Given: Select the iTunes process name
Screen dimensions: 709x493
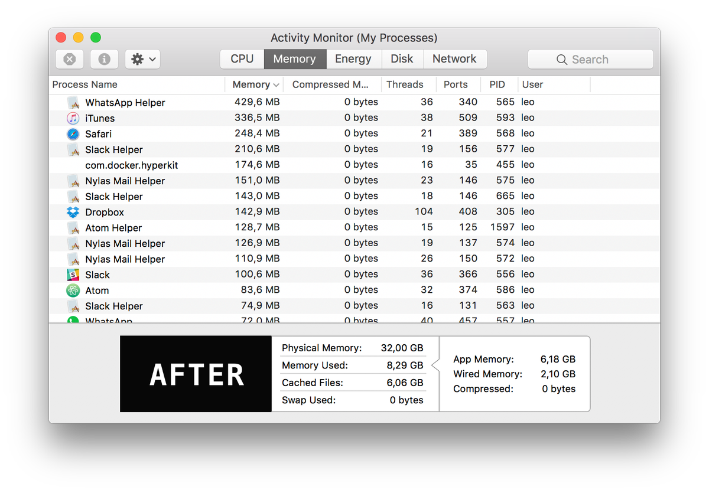Looking at the screenshot, I should click(100, 118).
